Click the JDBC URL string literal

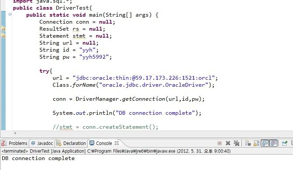click(x=144, y=78)
